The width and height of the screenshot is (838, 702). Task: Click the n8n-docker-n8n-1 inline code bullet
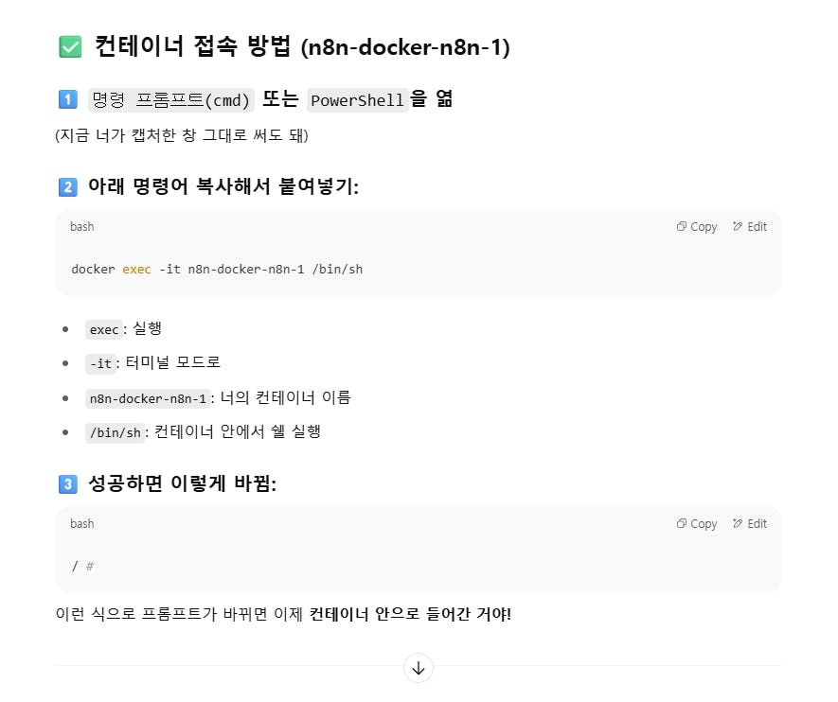point(148,398)
